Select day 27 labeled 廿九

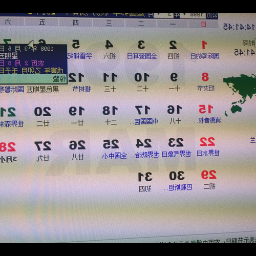pos(43,146)
